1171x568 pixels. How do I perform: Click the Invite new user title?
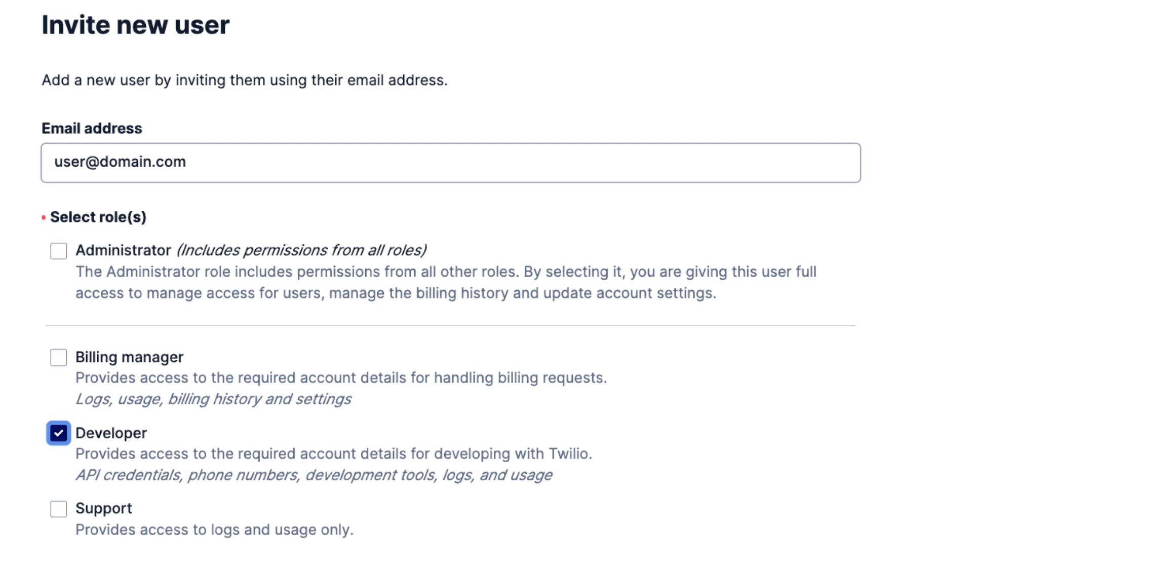(x=136, y=25)
